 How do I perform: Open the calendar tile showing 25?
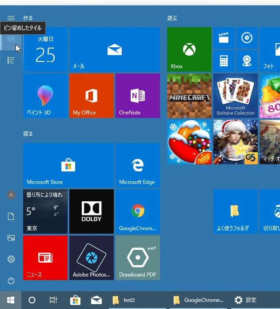[x=45, y=49]
